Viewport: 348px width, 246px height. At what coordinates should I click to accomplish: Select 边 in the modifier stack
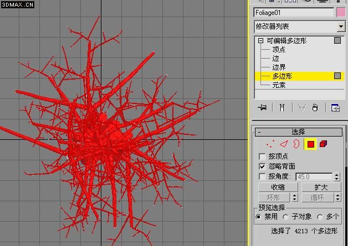pyautogui.click(x=275, y=58)
